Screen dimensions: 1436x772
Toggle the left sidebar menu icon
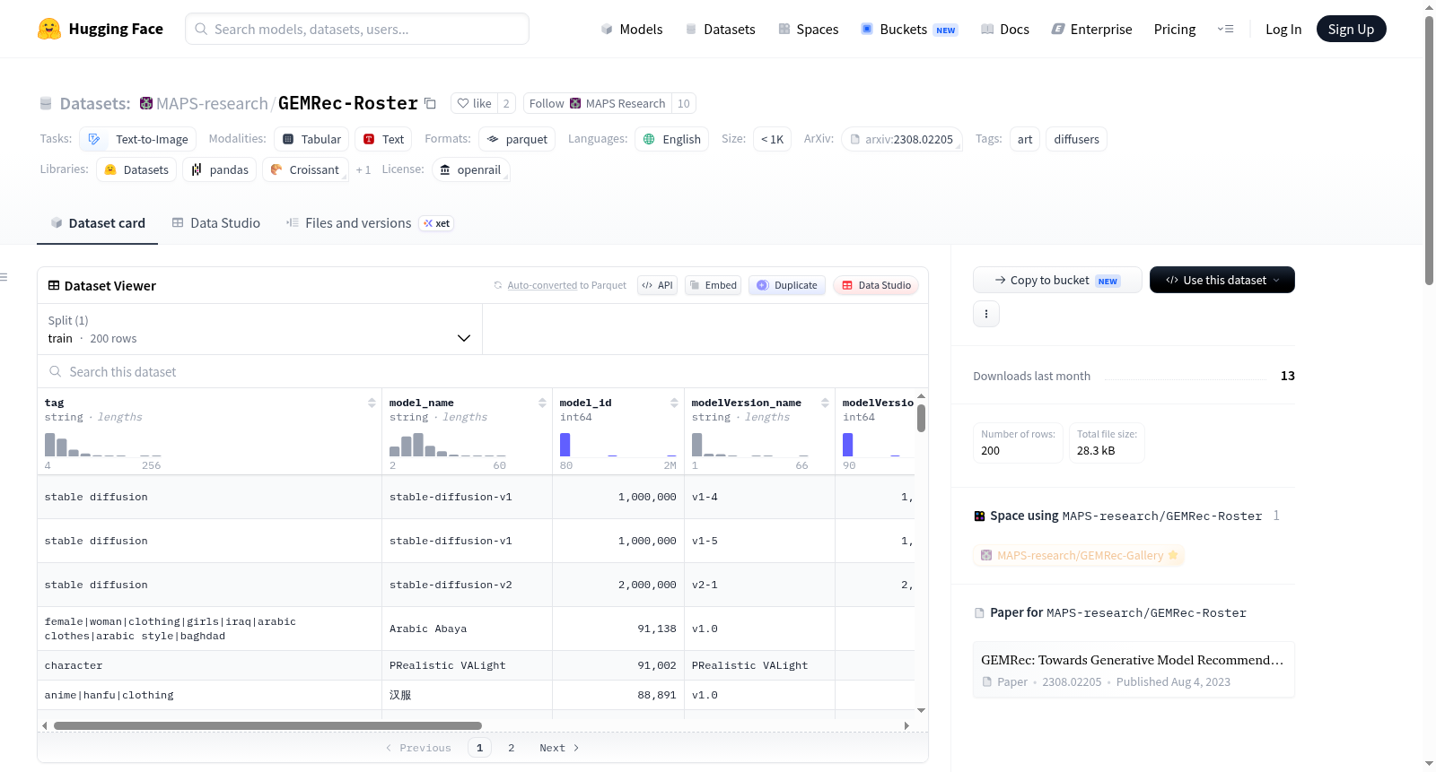pyautogui.click(x=4, y=277)
